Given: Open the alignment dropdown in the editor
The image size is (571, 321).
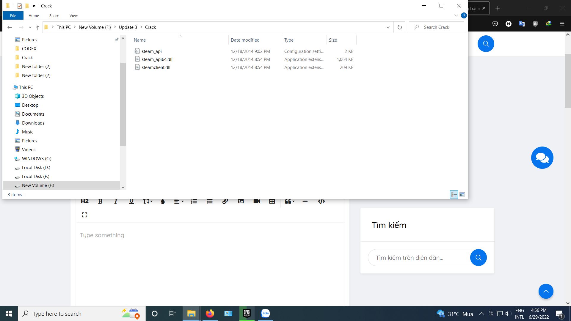Looking at the screenshot, I should [178, 201].
